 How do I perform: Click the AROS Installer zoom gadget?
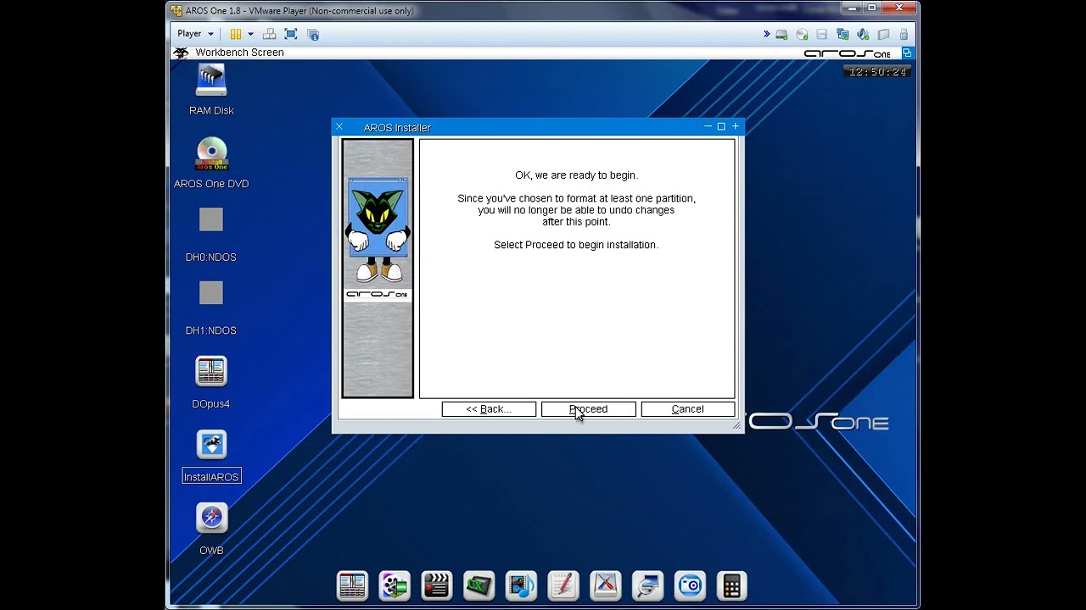click(721, 127)
